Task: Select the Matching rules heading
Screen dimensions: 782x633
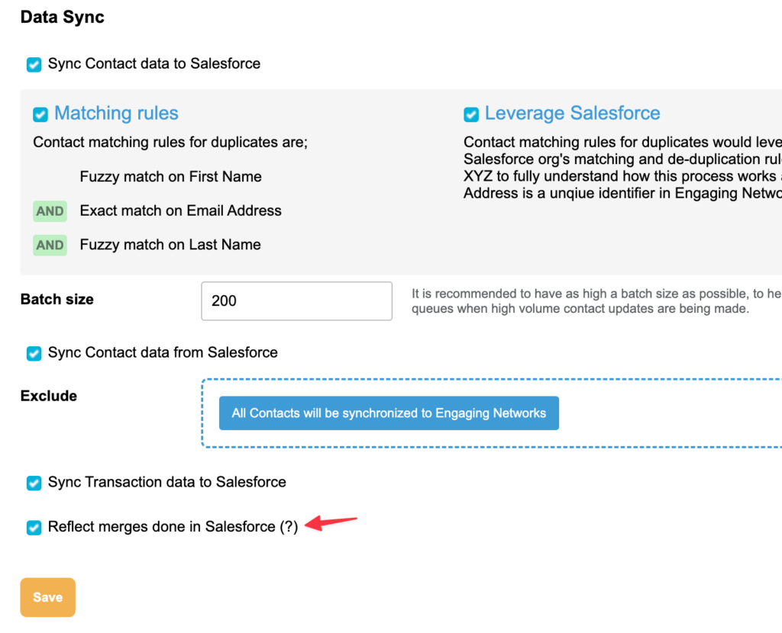Action: coord(116,114)
